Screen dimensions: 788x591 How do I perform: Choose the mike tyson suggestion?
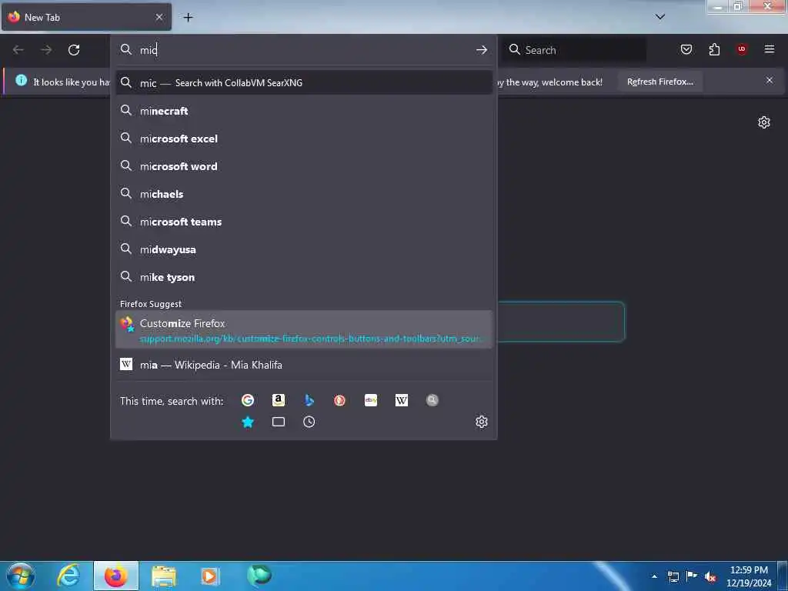point(303,277)
